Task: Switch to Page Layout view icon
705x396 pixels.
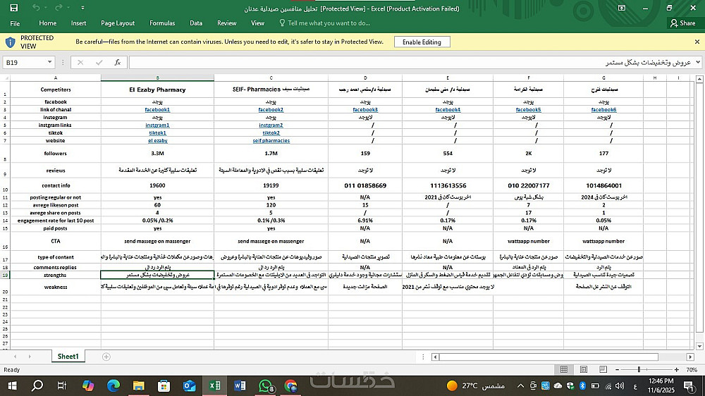Action: click(584, 369)
